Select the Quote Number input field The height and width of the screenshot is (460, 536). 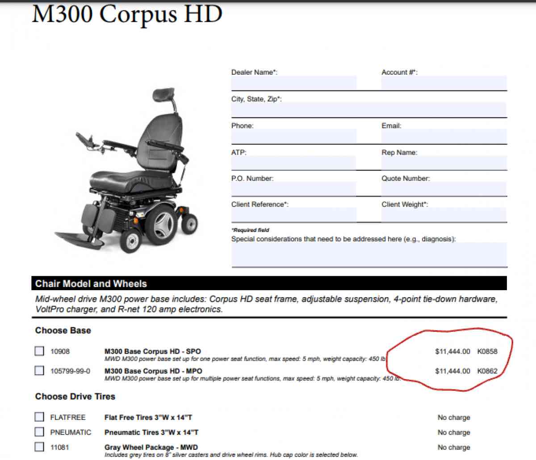tap(442, 188)
